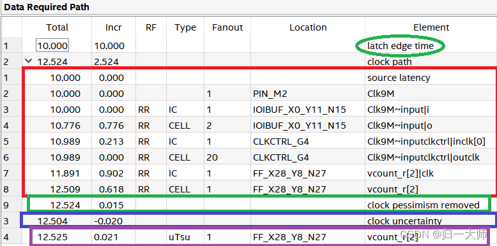Select the 'Clk9M~input|o' element cell
Viewport: 497px width, 246px height.
click(400, 126)
